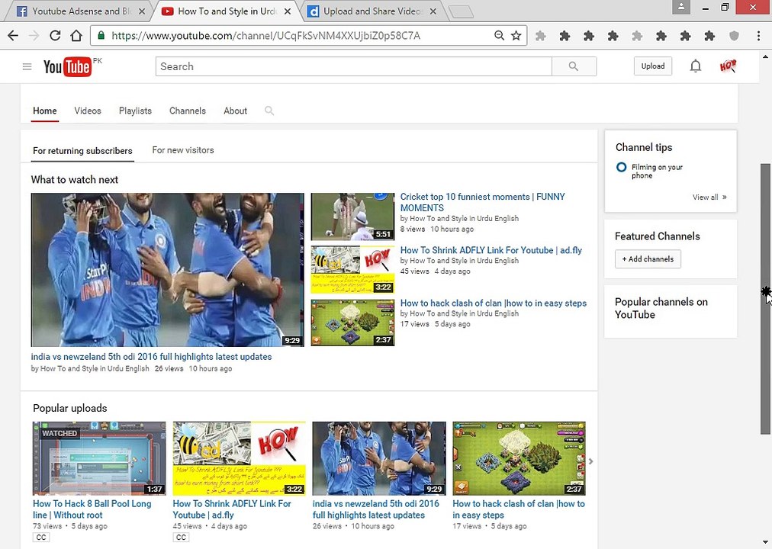The image size is (772, 549).
Task: Click the shield extension icon
Action: 734,35
